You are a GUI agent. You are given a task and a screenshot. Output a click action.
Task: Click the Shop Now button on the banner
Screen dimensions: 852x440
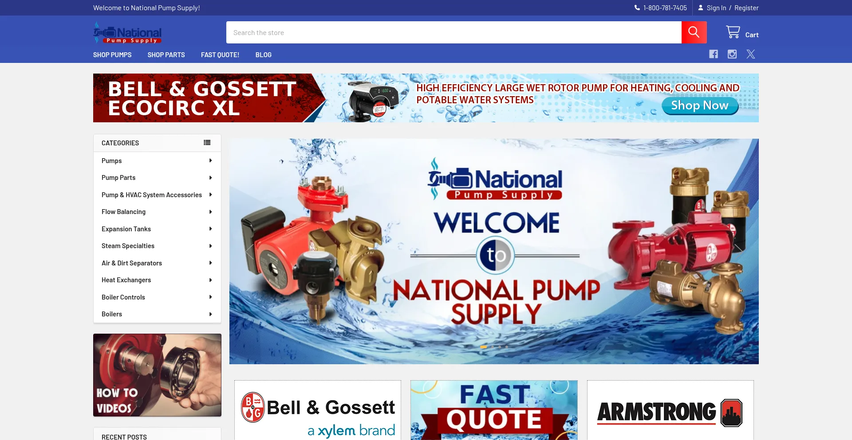point(700,106)
